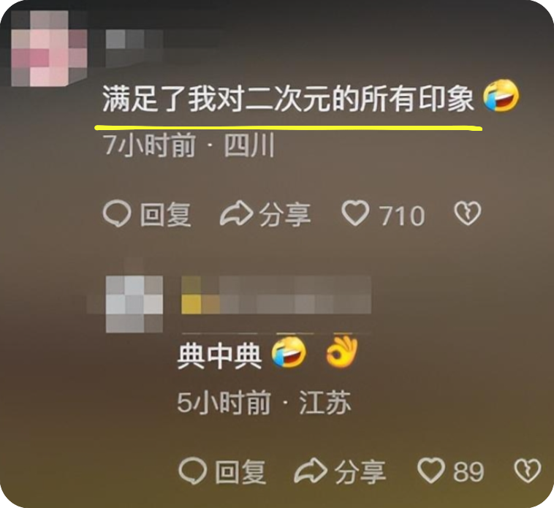Like the first comment with 710 likes

point(355,213)
